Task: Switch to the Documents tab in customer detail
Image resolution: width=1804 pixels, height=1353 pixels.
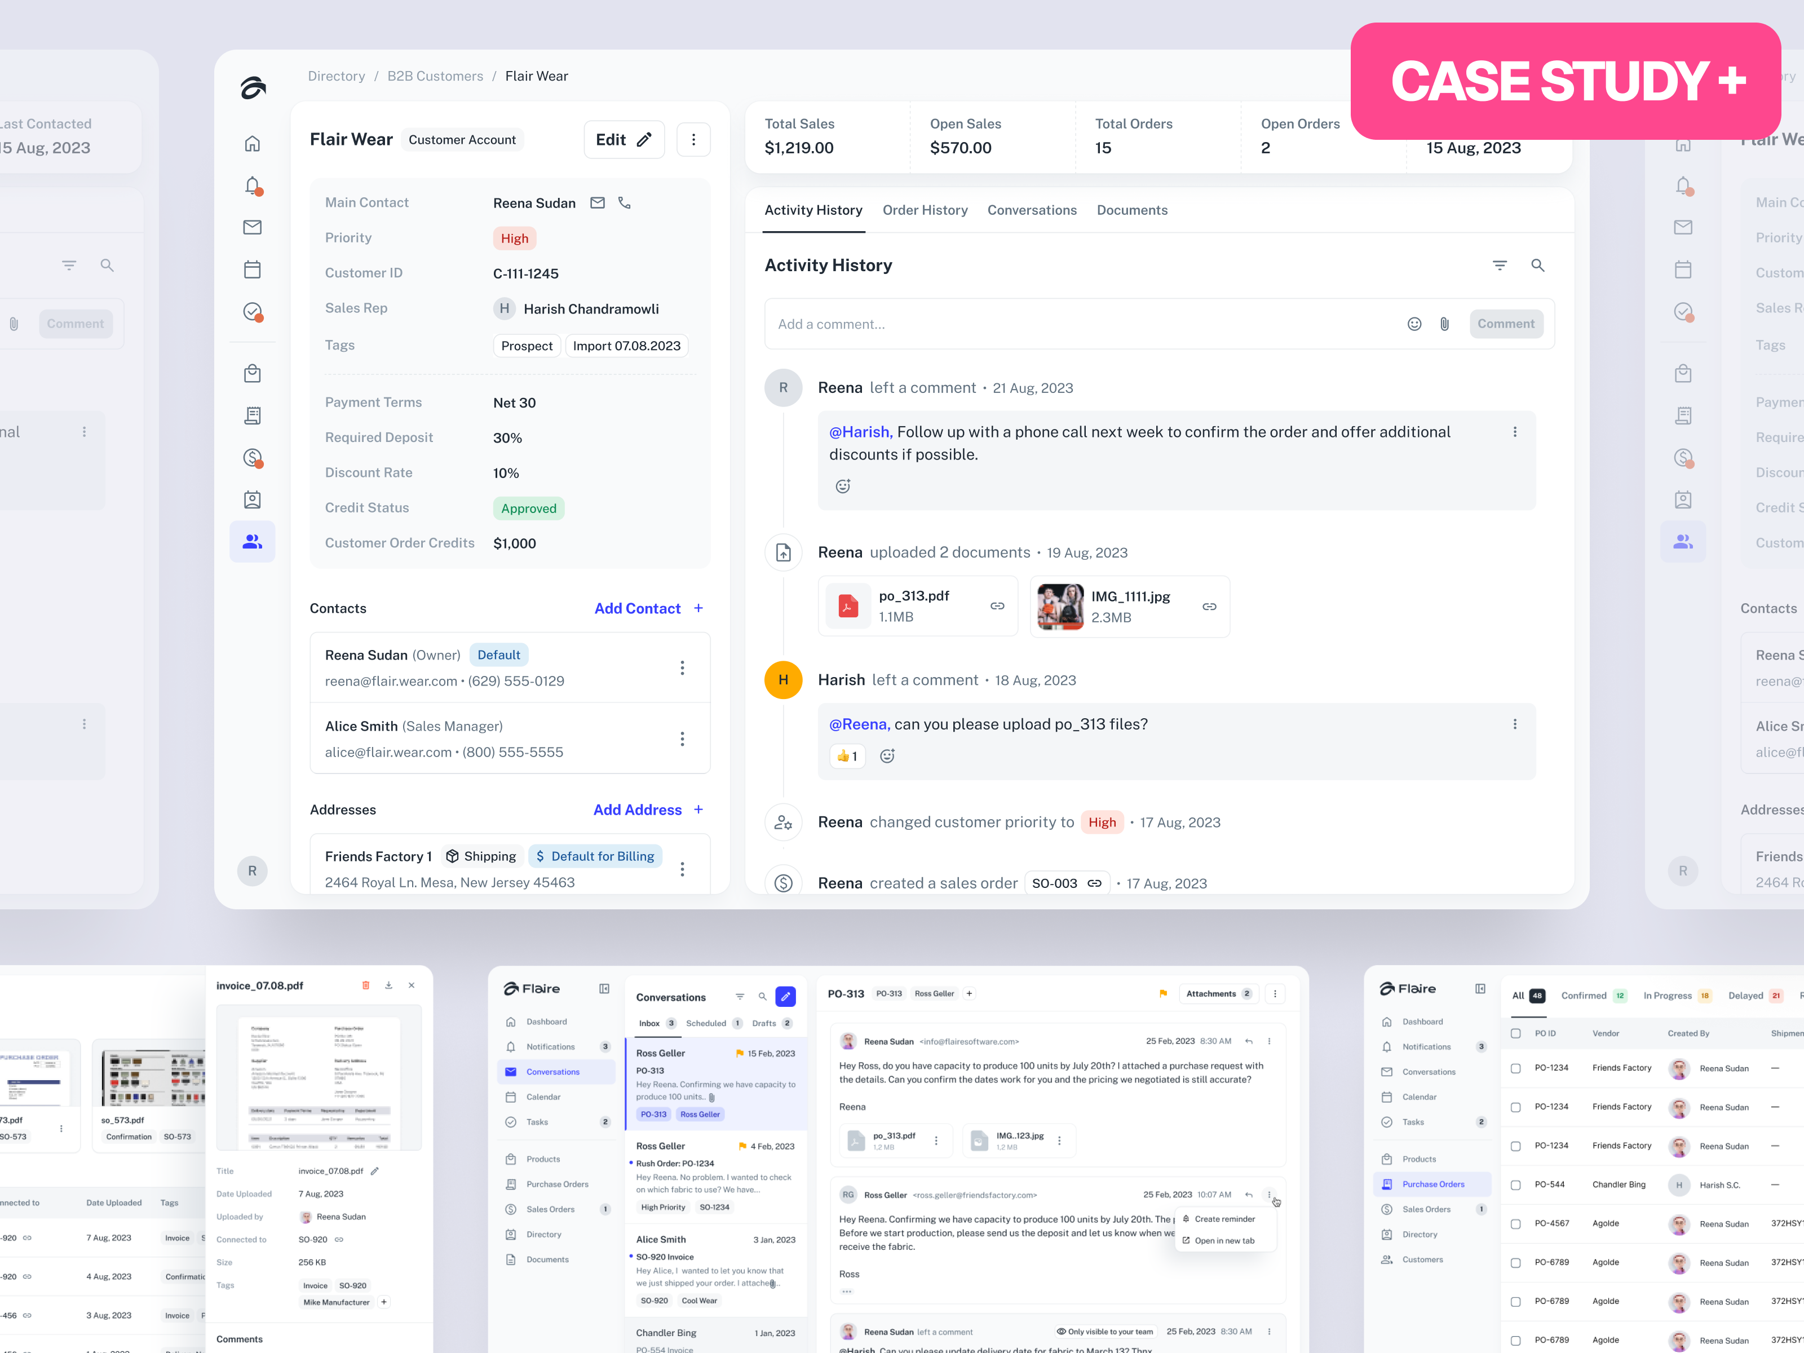Action: tap(1132, 210)
